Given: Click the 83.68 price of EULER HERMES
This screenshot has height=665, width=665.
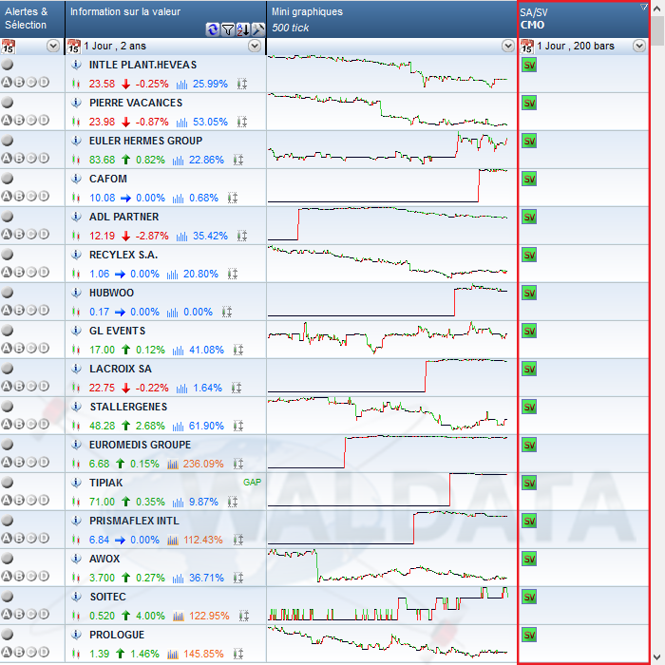Looking at the screenshot, I should (x=102, y=160).
